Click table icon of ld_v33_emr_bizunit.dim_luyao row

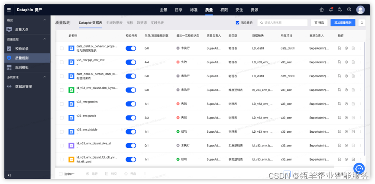point(71,90)
